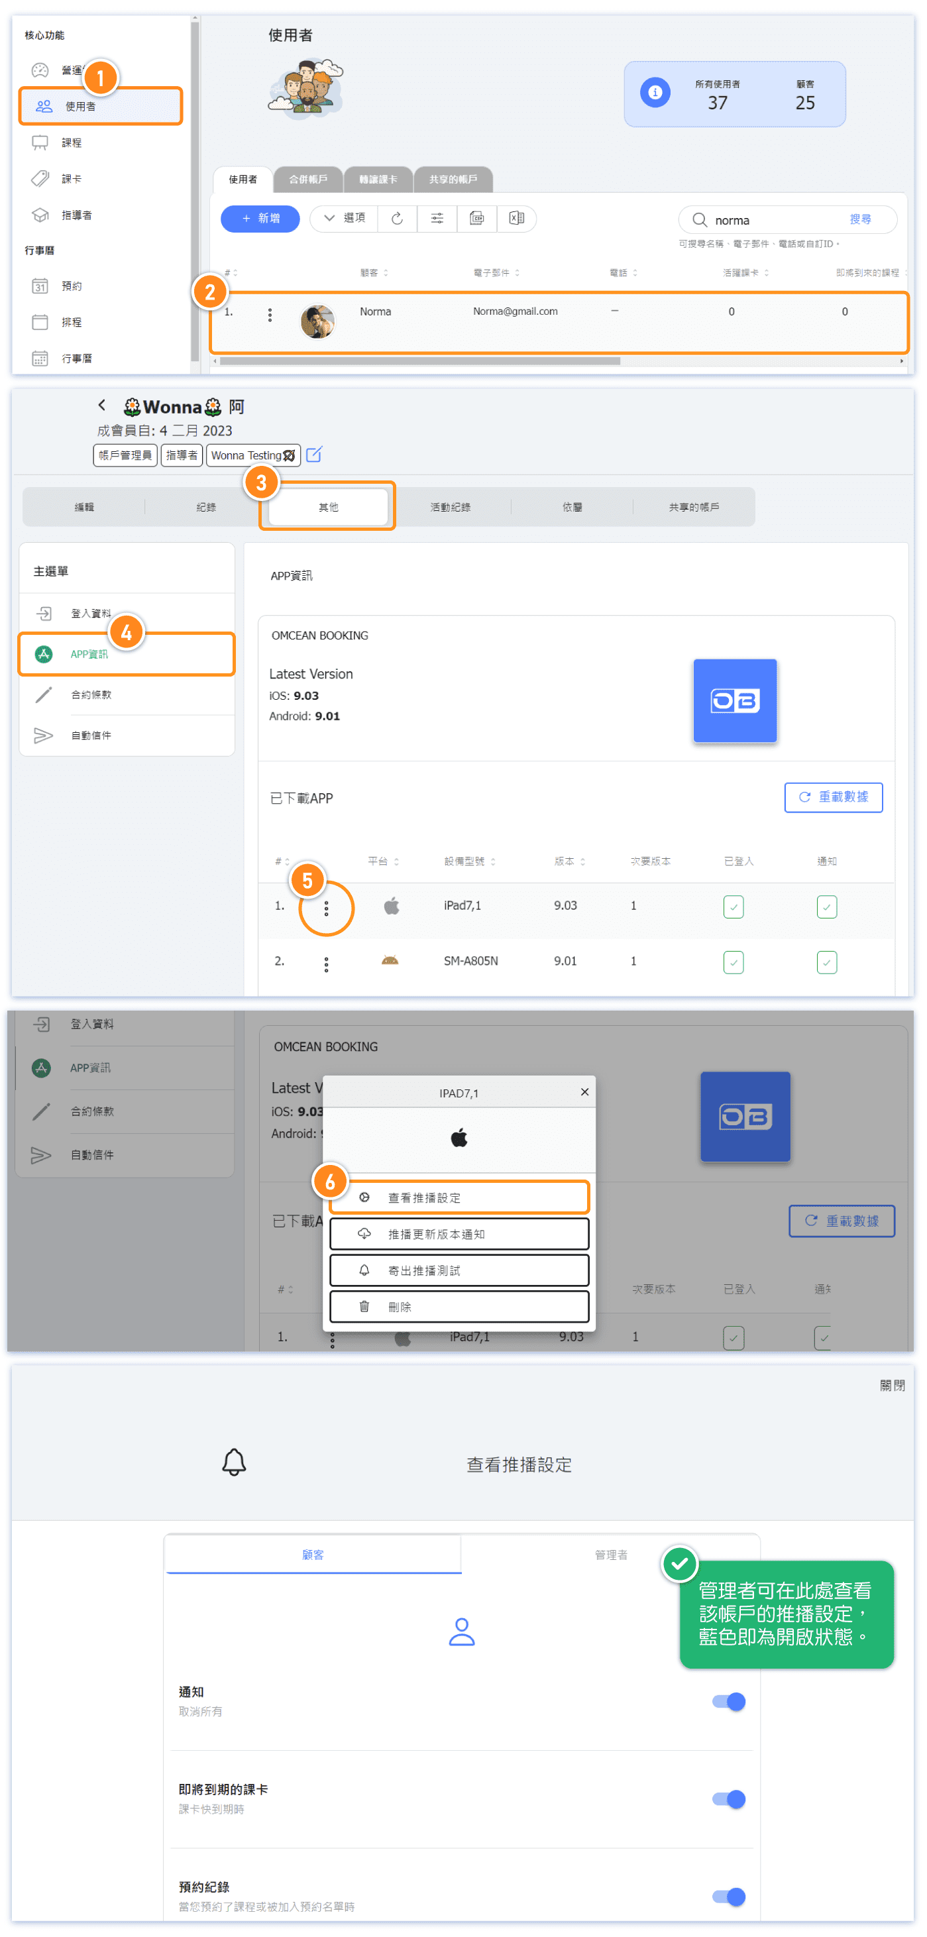
Task: Expand the 選項 options dropdown
Action: click(x=345, y=219)
